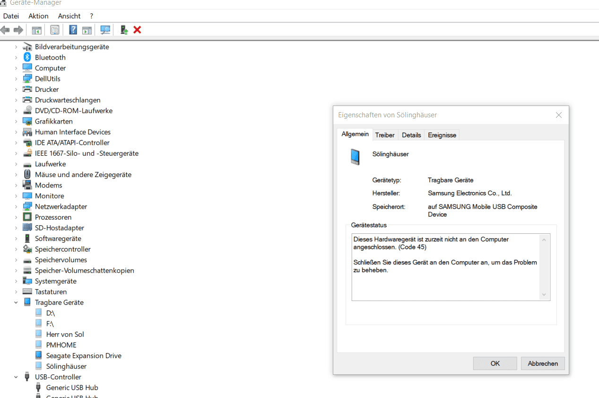Select Herr von Sol portable device
This screenshot has width=599, height=398.
click(65, 335)
